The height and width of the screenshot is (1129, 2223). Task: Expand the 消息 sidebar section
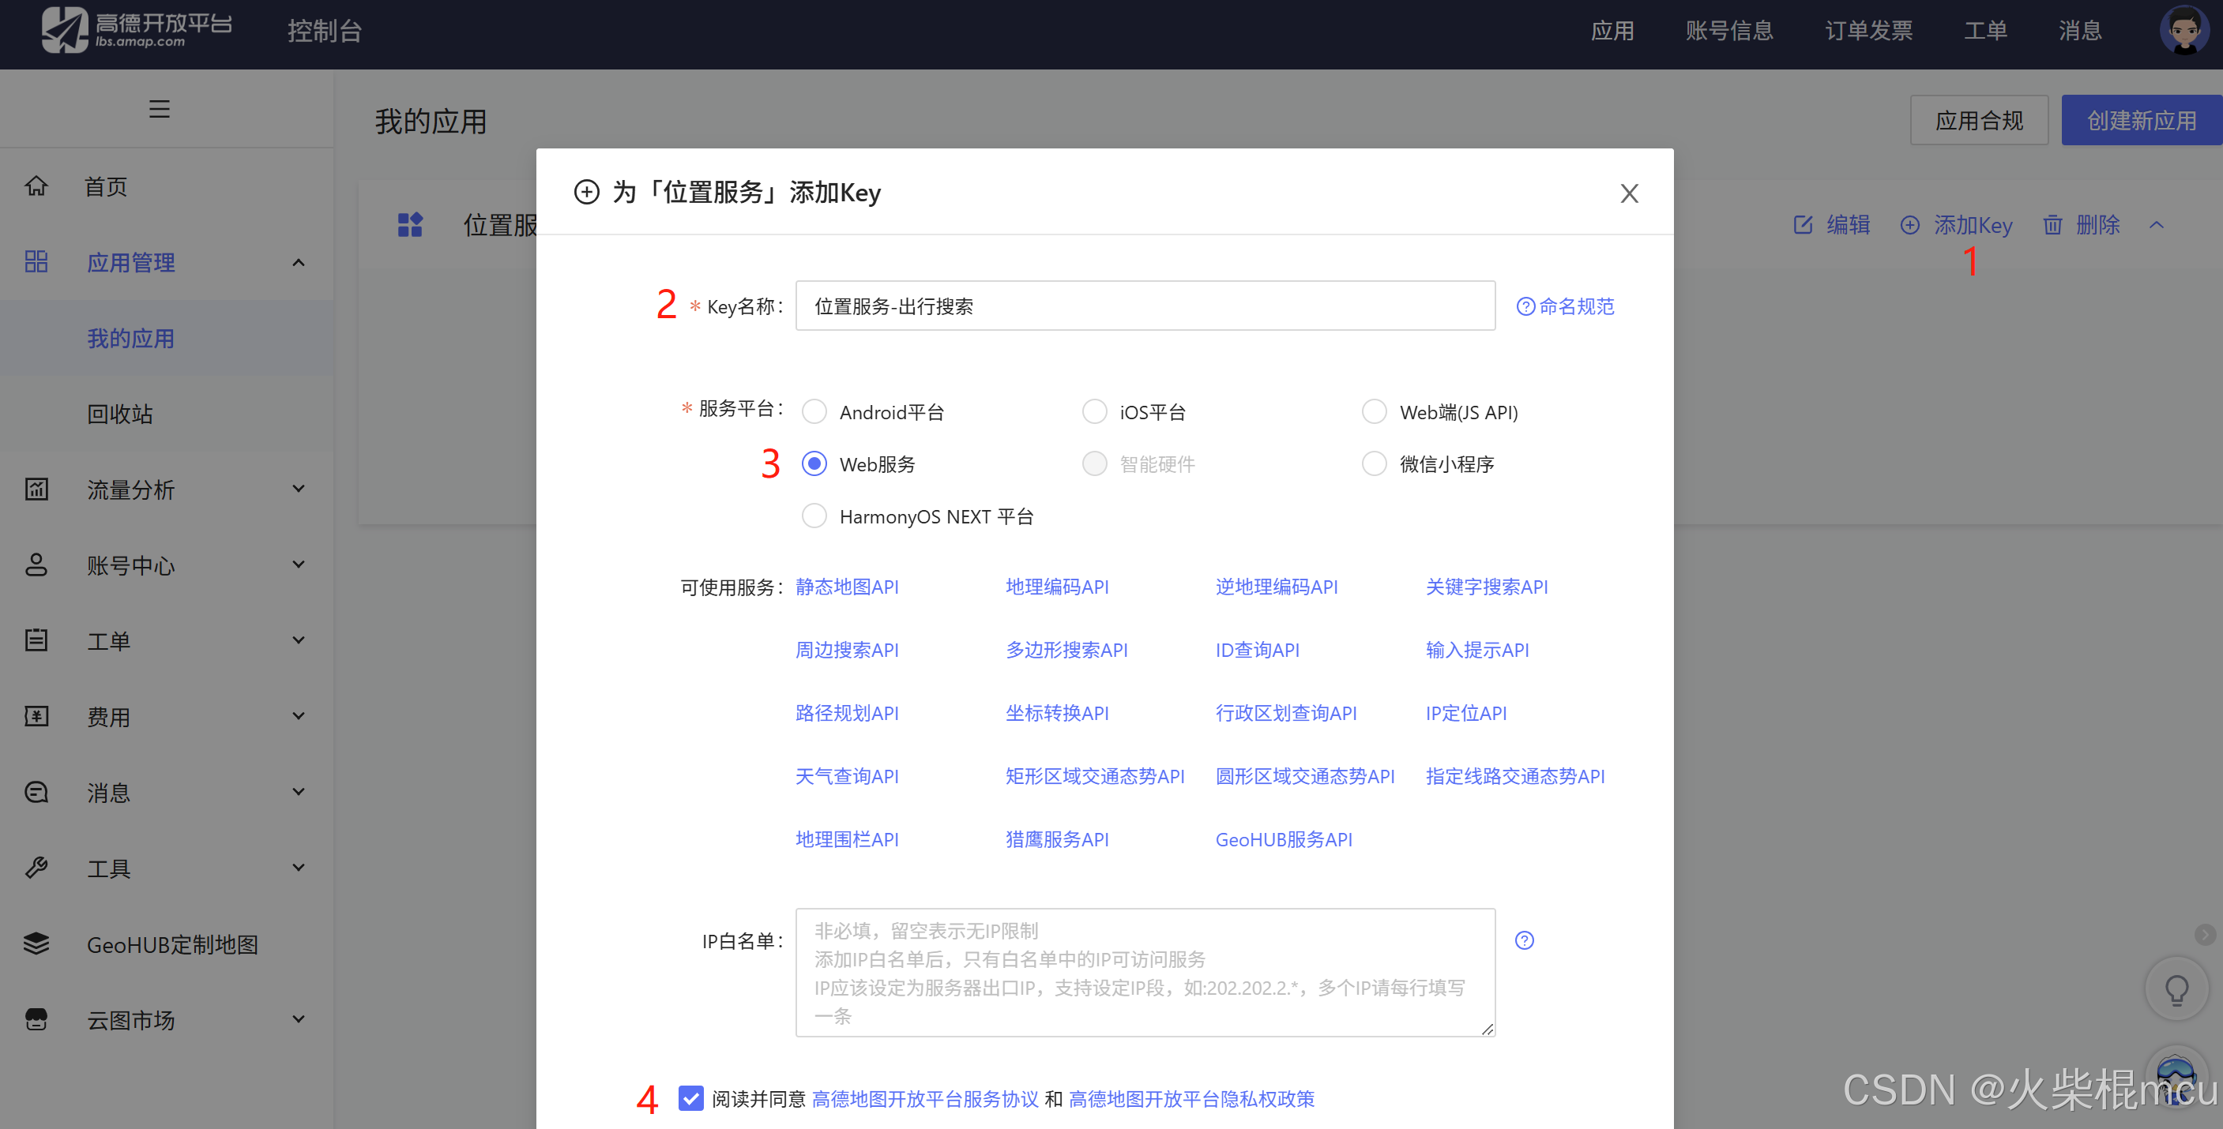299,793
